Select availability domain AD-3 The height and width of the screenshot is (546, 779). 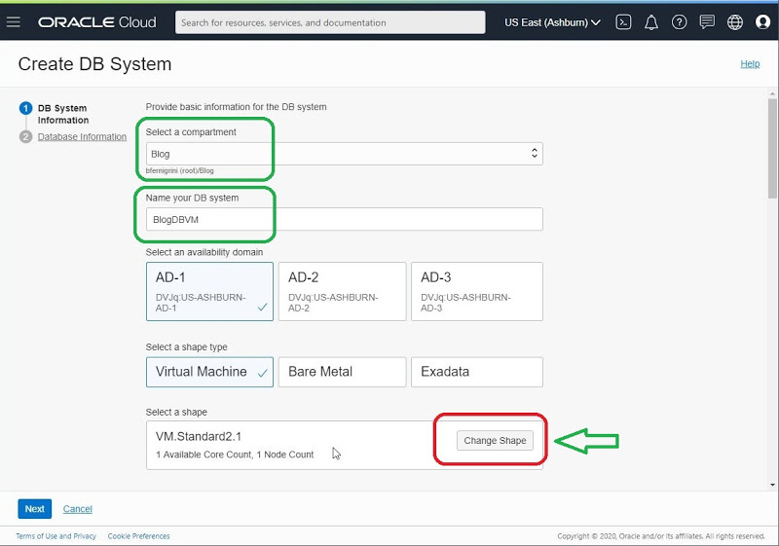tap(477, 291)
